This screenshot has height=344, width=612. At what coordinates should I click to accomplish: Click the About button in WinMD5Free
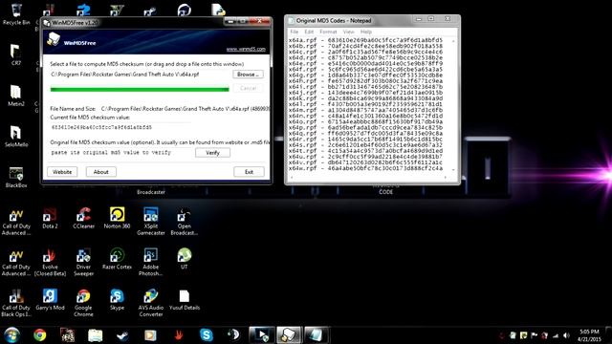point(100,172)
